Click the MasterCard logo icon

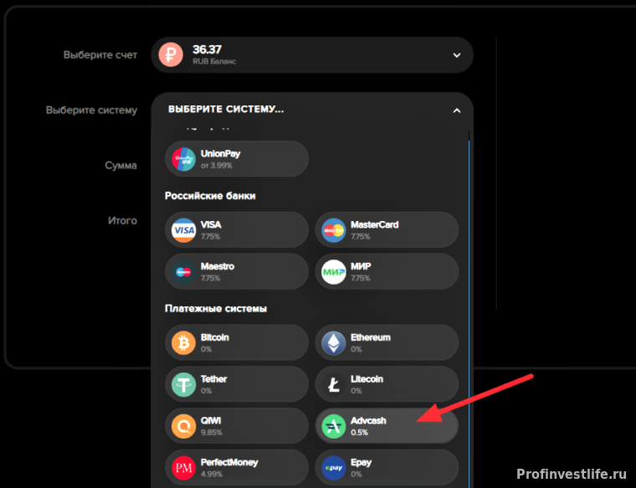tap(333, 230)
